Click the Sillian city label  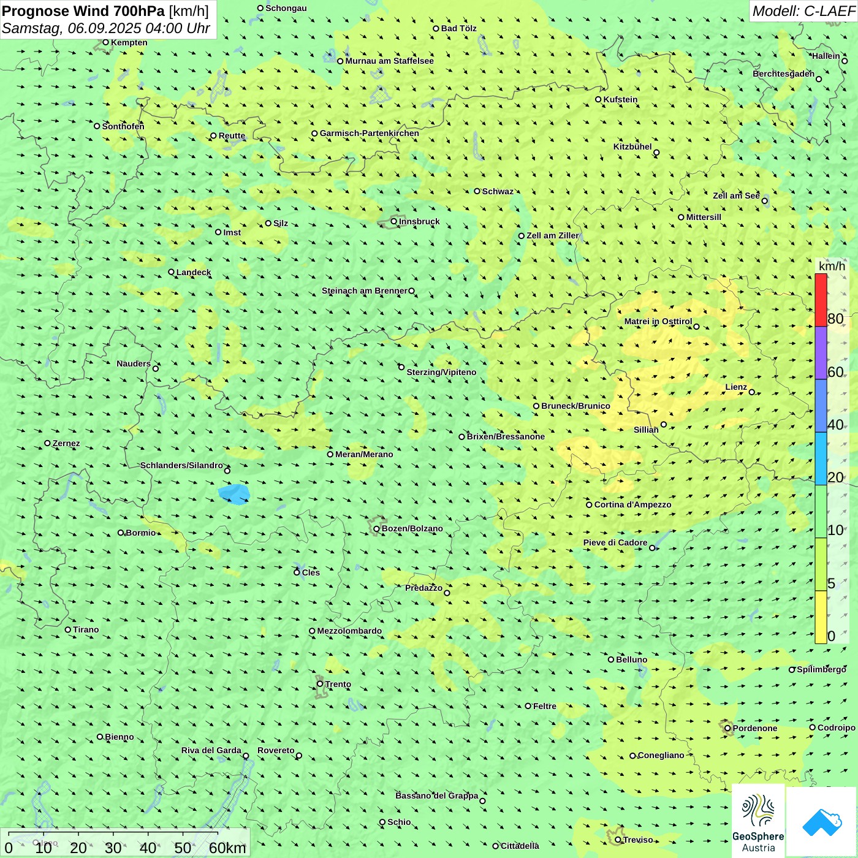pyautogui.click(x=646, y=430)
